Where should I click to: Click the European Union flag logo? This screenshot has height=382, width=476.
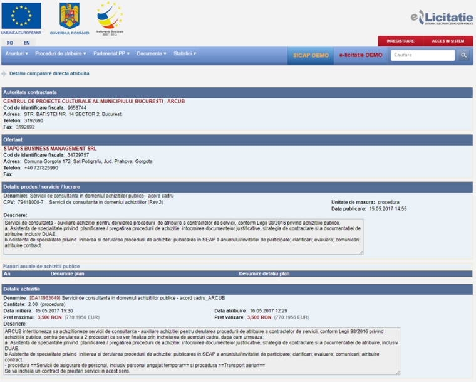(21, 16)
